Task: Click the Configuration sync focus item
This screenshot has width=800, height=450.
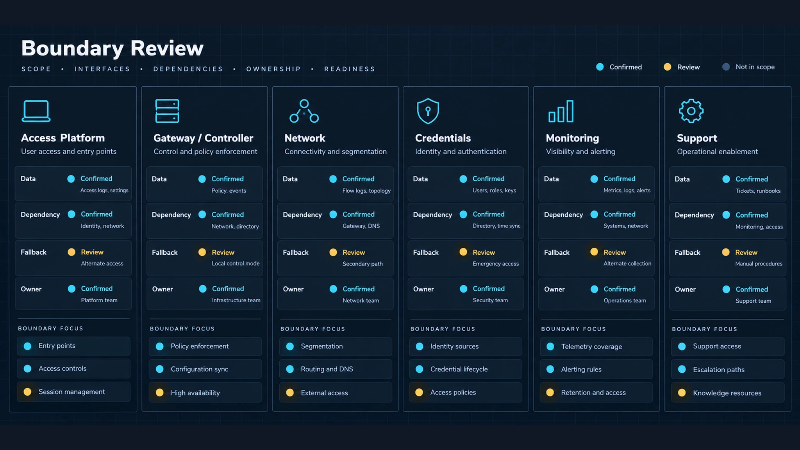Action: pyautogui.click(x=205, y=369)
